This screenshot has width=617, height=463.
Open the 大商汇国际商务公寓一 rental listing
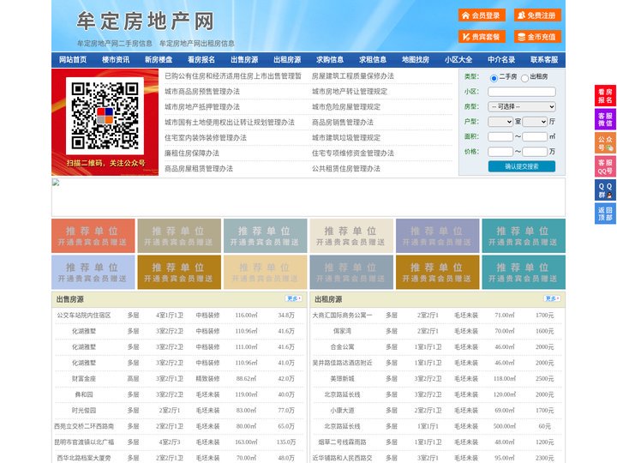[x=342, y=316]
